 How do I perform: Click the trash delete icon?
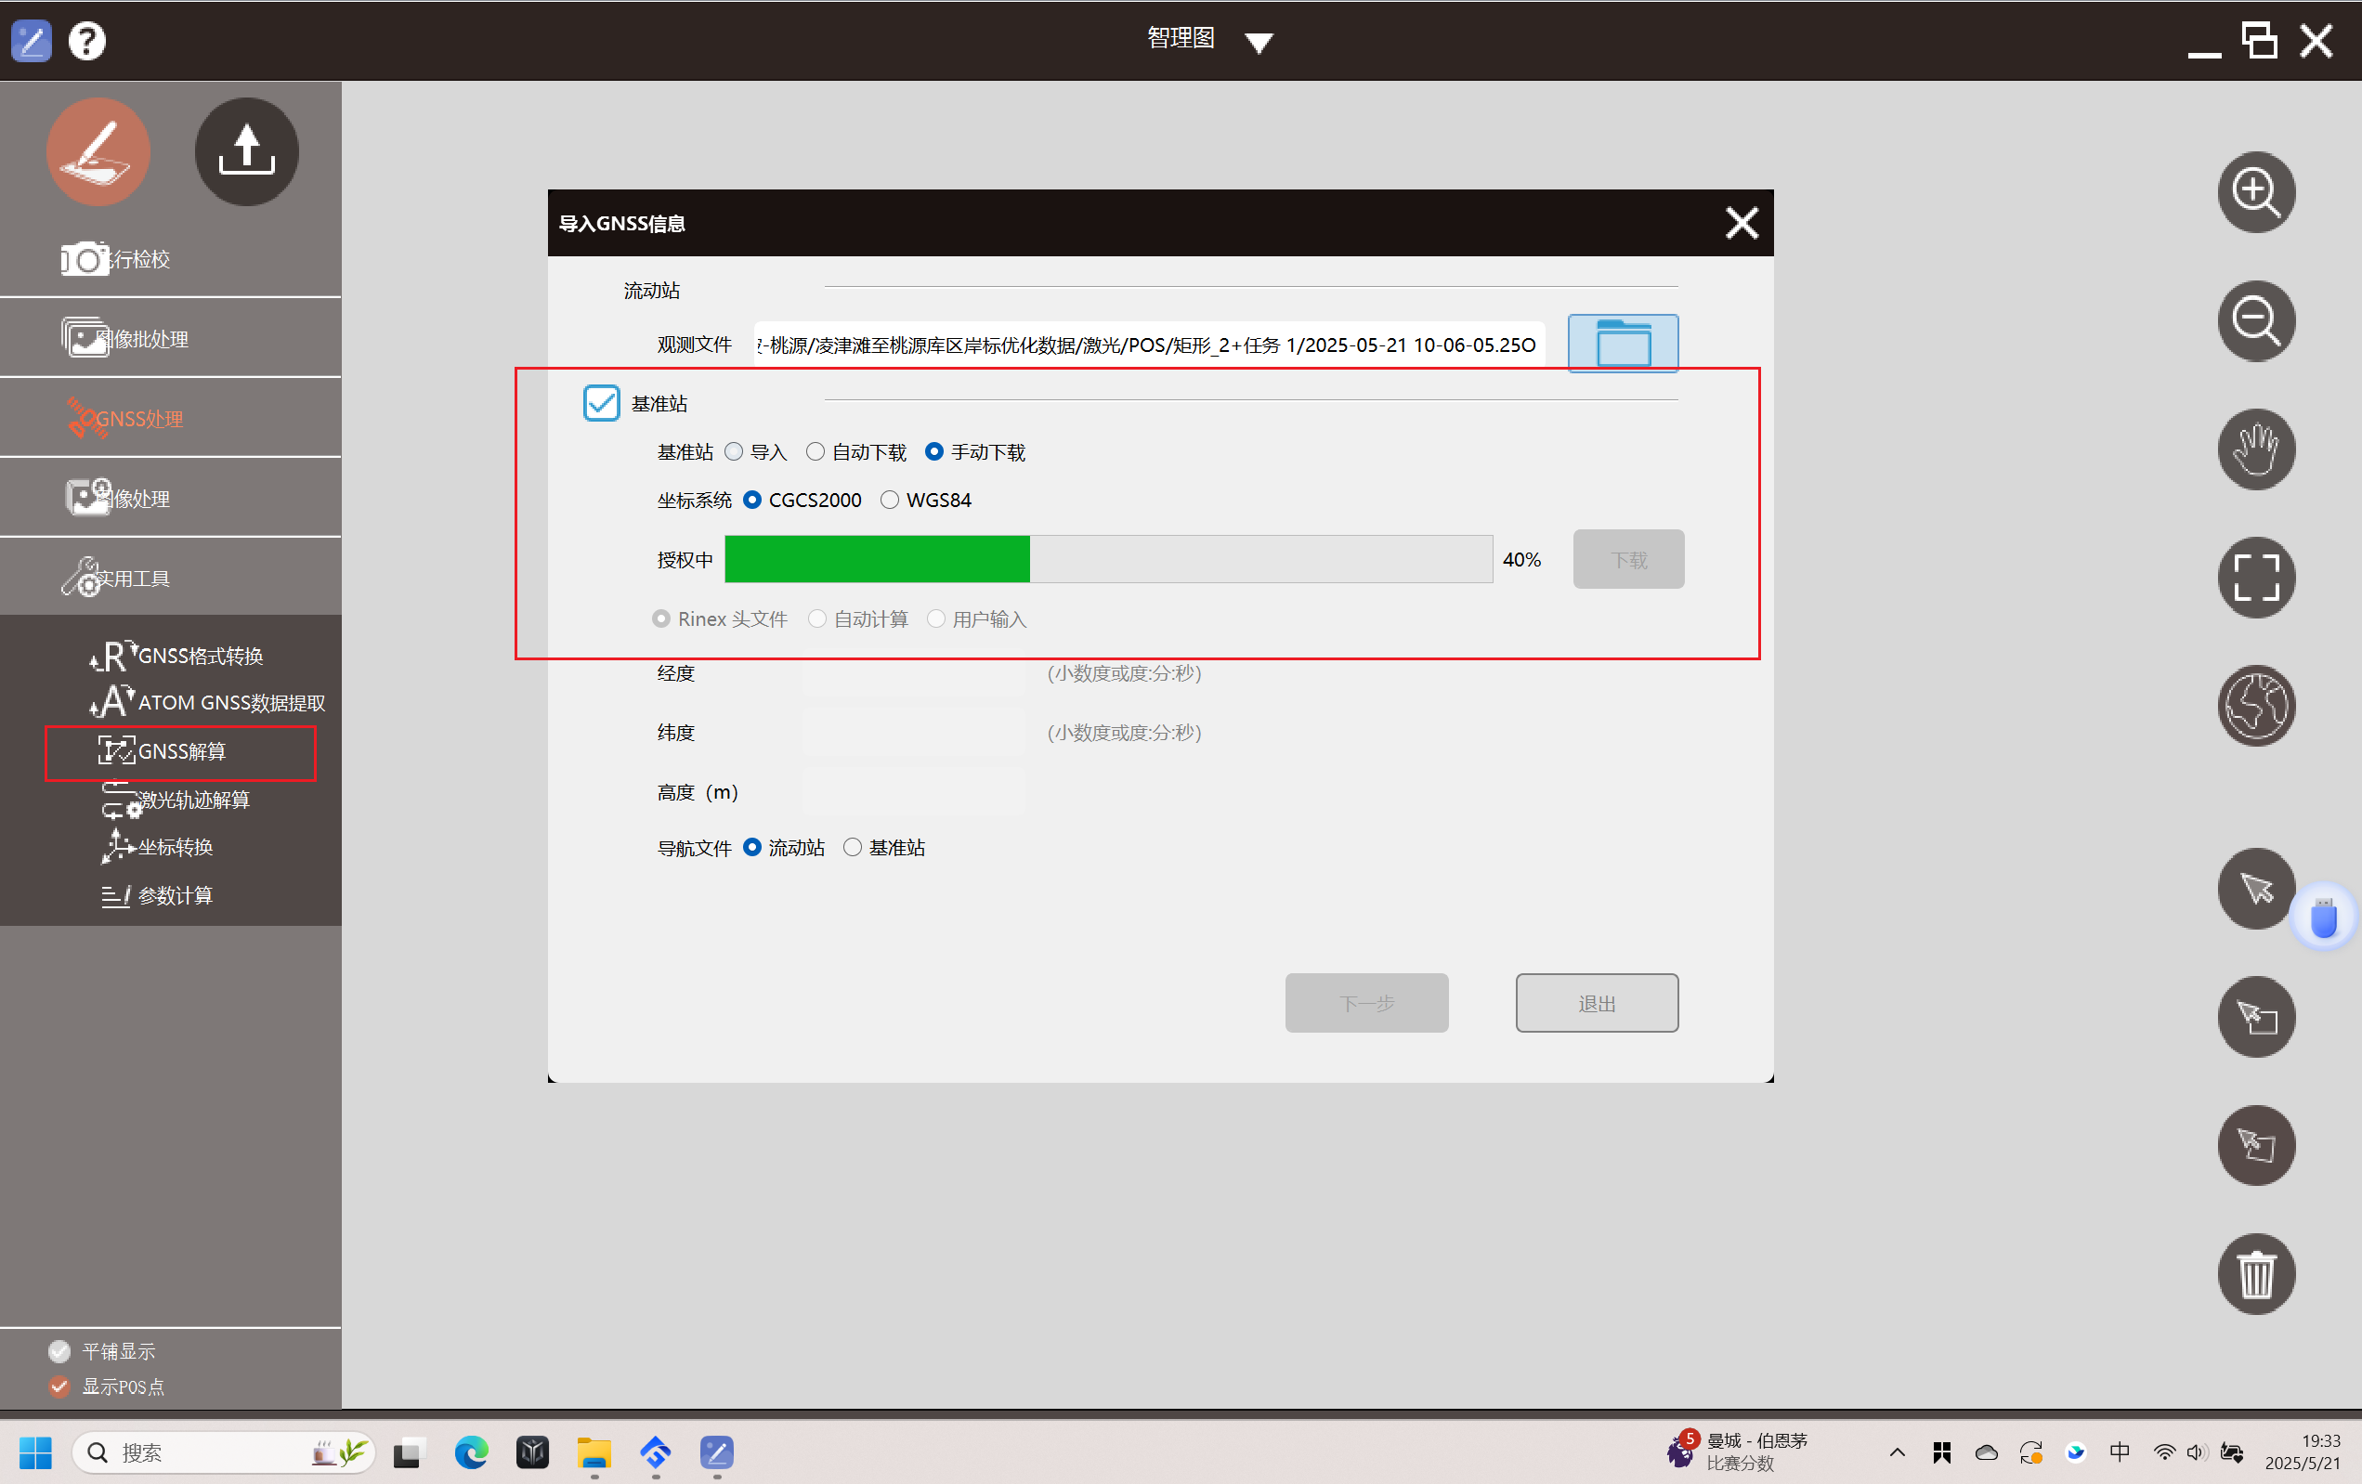pyautogui.click(x=2255, y=1273)
